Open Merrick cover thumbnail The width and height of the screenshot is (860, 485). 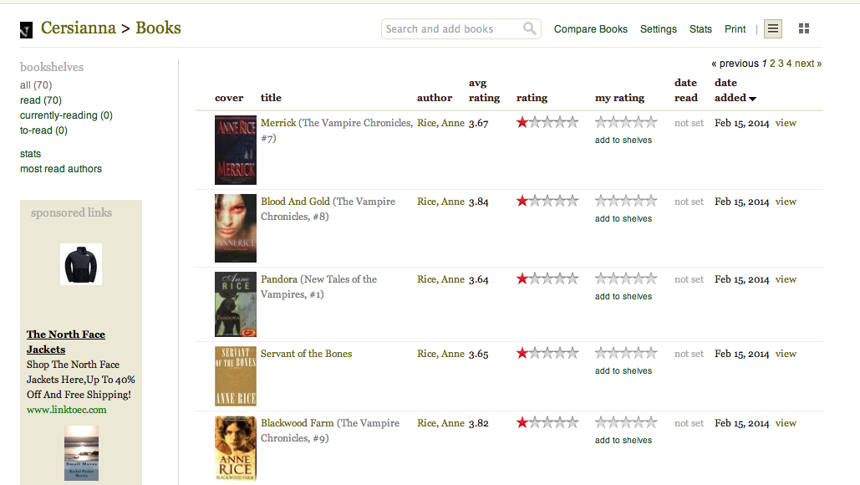(236, 150)
